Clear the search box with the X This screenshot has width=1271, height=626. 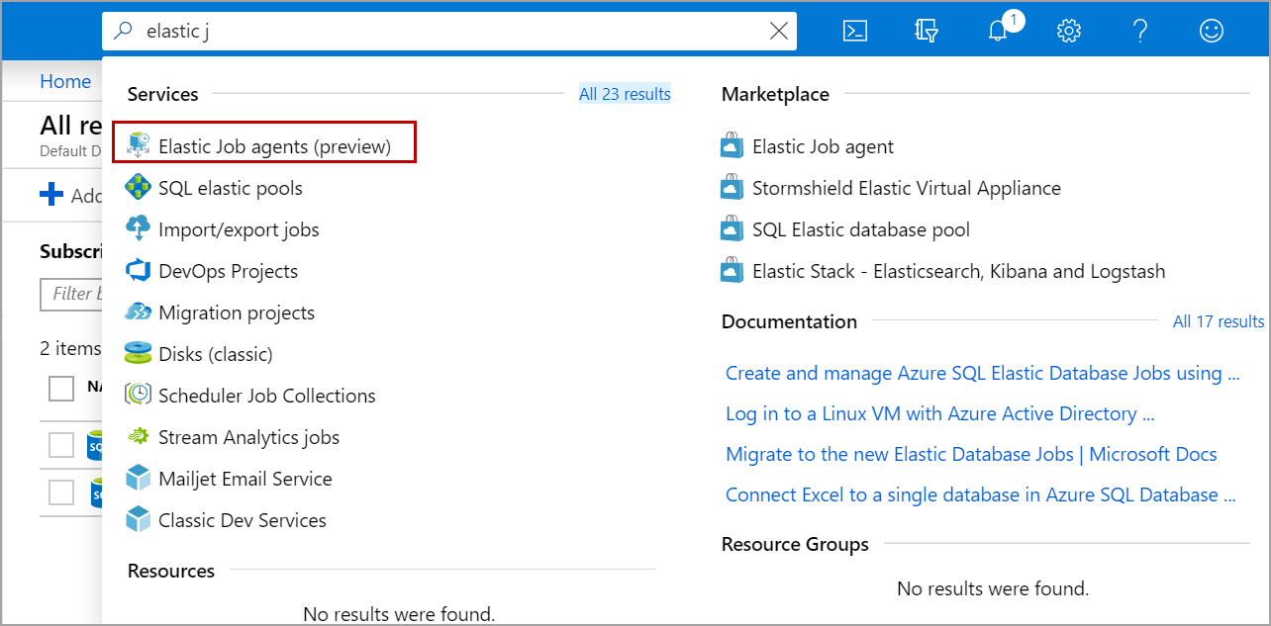pos(779,31)
